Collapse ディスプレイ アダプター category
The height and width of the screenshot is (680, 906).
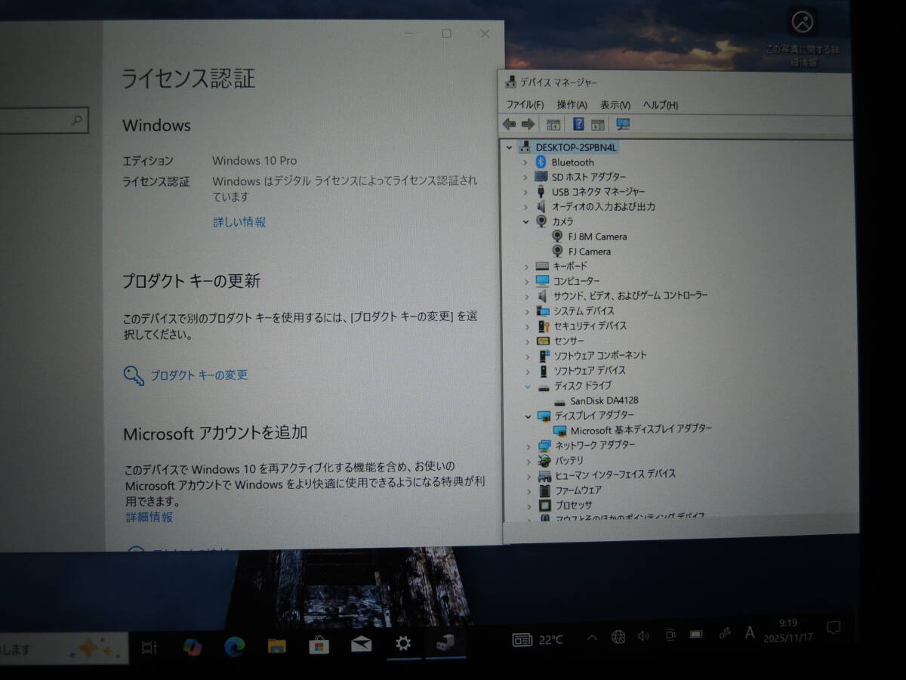click(x=528, y=416)
